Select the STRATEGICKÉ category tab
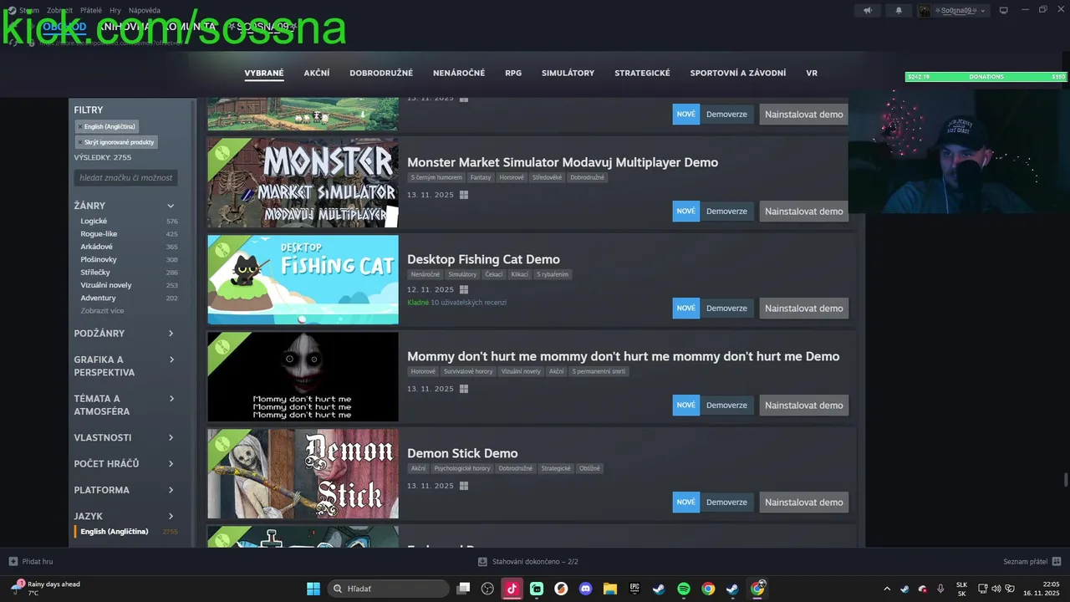Viewport: 1070px width, 602px height. coord(642,74)
